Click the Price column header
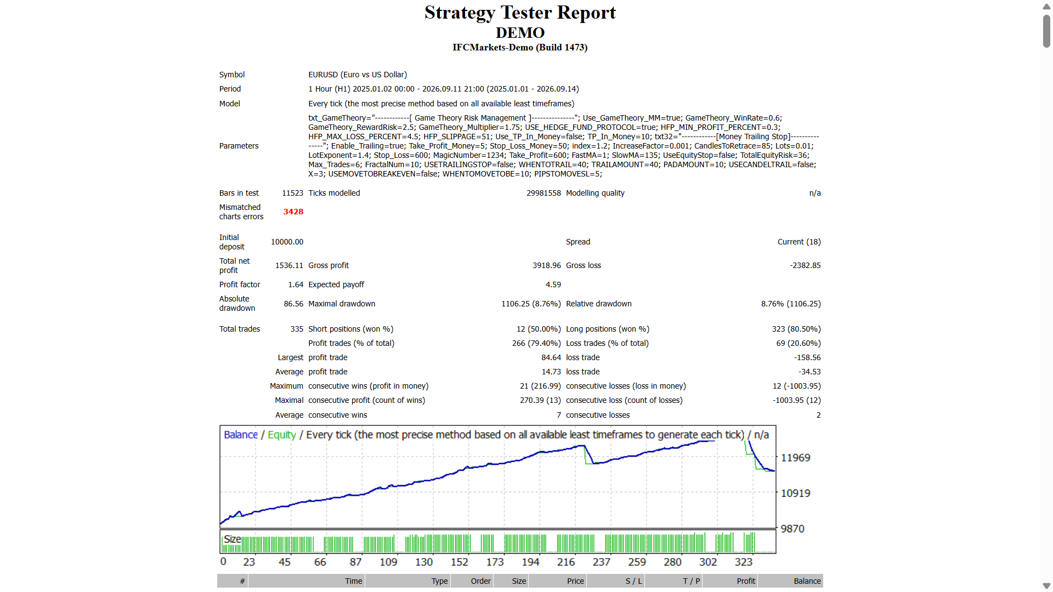 tap(557, 581)
